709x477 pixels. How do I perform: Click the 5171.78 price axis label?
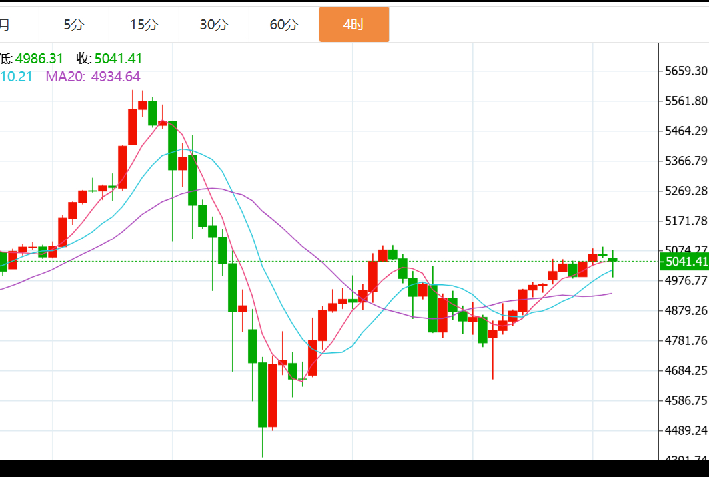[x=686, y=221]
